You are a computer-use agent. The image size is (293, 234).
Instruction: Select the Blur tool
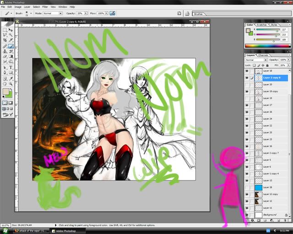coord(5,61)
